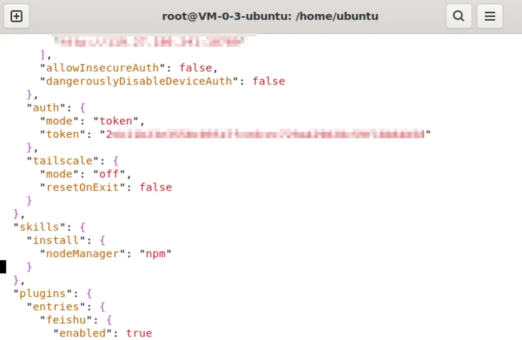Click the false value of dangerouslyDisableDeviceAuth
This screenshot has width=522, height=340.
(x=269, y=81)
